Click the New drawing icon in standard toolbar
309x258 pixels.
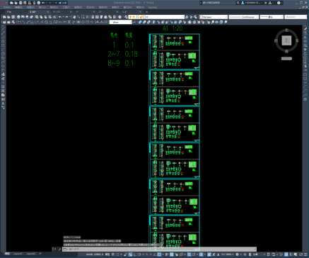(x=4, y=17)
